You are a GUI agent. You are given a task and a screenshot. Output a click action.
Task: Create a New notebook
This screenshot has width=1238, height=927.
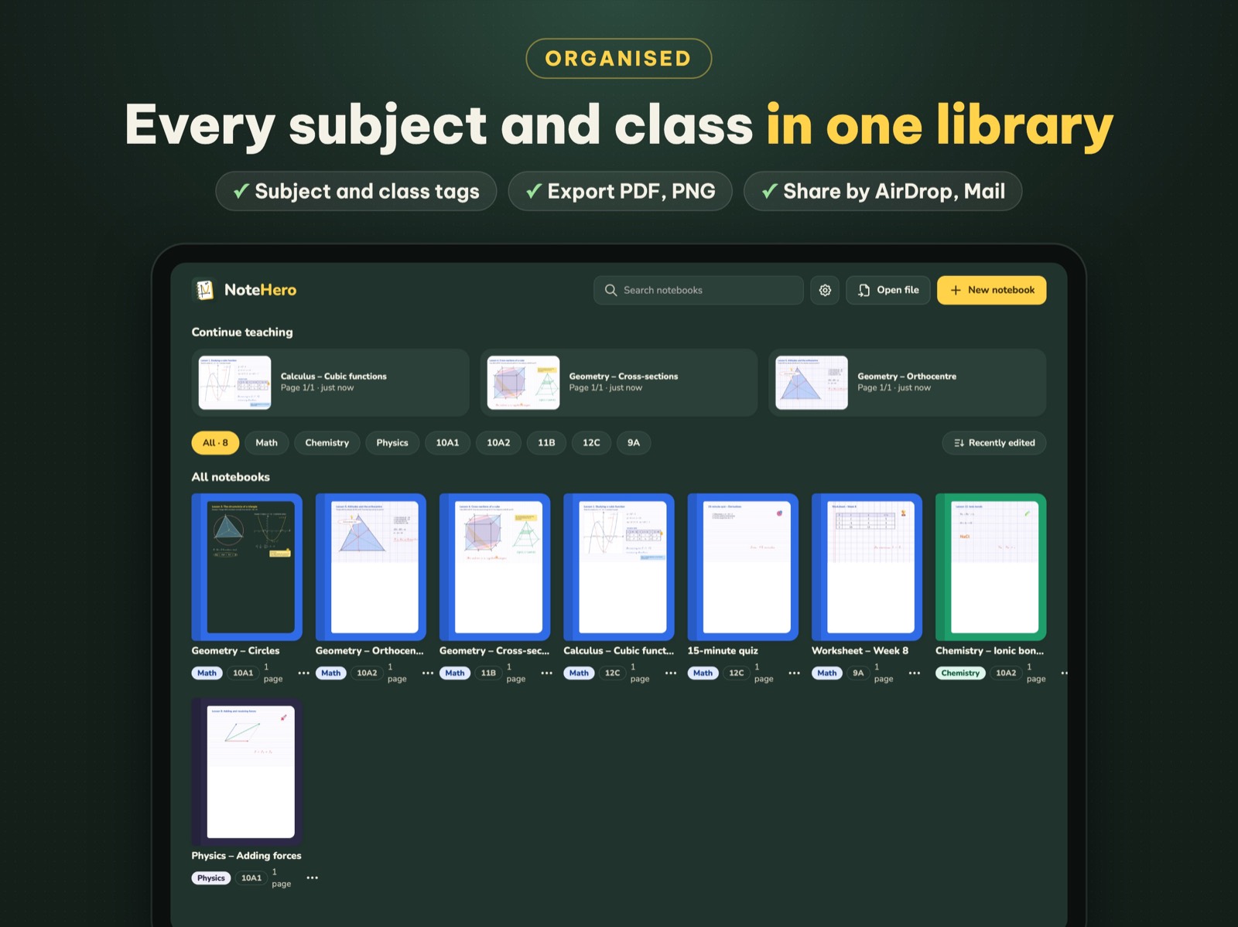tap(992, 290)
